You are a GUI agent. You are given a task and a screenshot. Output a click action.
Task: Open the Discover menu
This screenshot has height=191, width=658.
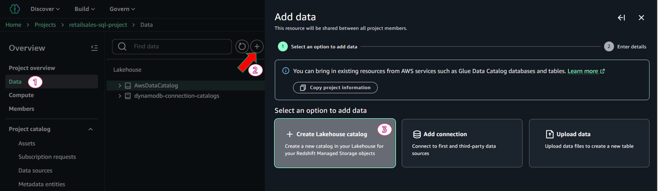pos(45,9)
